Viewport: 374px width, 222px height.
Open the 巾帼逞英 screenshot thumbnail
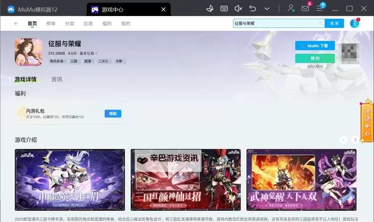[70, 180]
